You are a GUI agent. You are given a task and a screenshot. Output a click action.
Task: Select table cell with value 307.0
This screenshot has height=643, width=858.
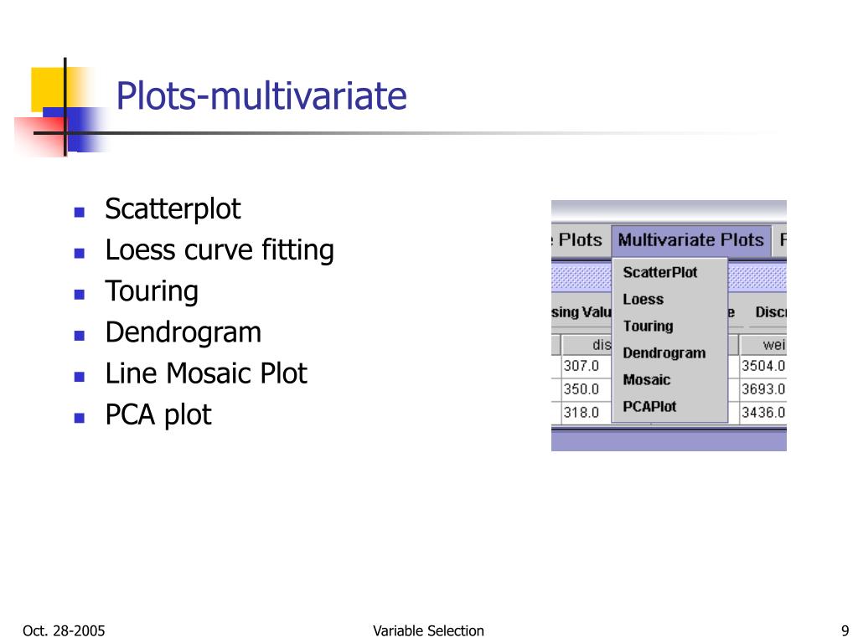click(x=586, y=366)
